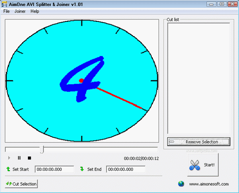Image resolution: width=239 pixels, height=193 pixels.
Task: Open the Help menu
Action: [x=35, y=11]
